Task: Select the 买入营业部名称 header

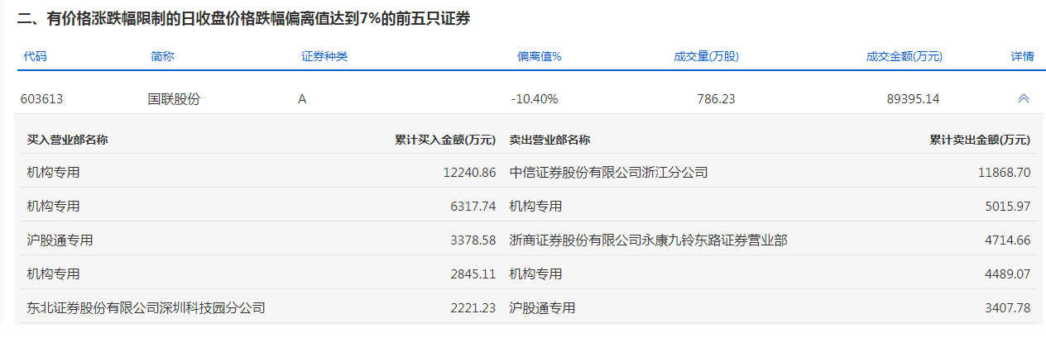Action: (67, 140)
